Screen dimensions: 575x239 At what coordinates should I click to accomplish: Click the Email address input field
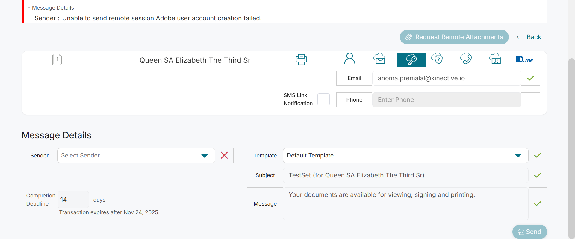tap(446, 78)
